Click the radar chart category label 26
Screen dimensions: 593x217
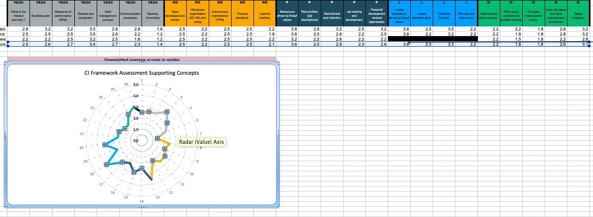(x=126, y=85)
